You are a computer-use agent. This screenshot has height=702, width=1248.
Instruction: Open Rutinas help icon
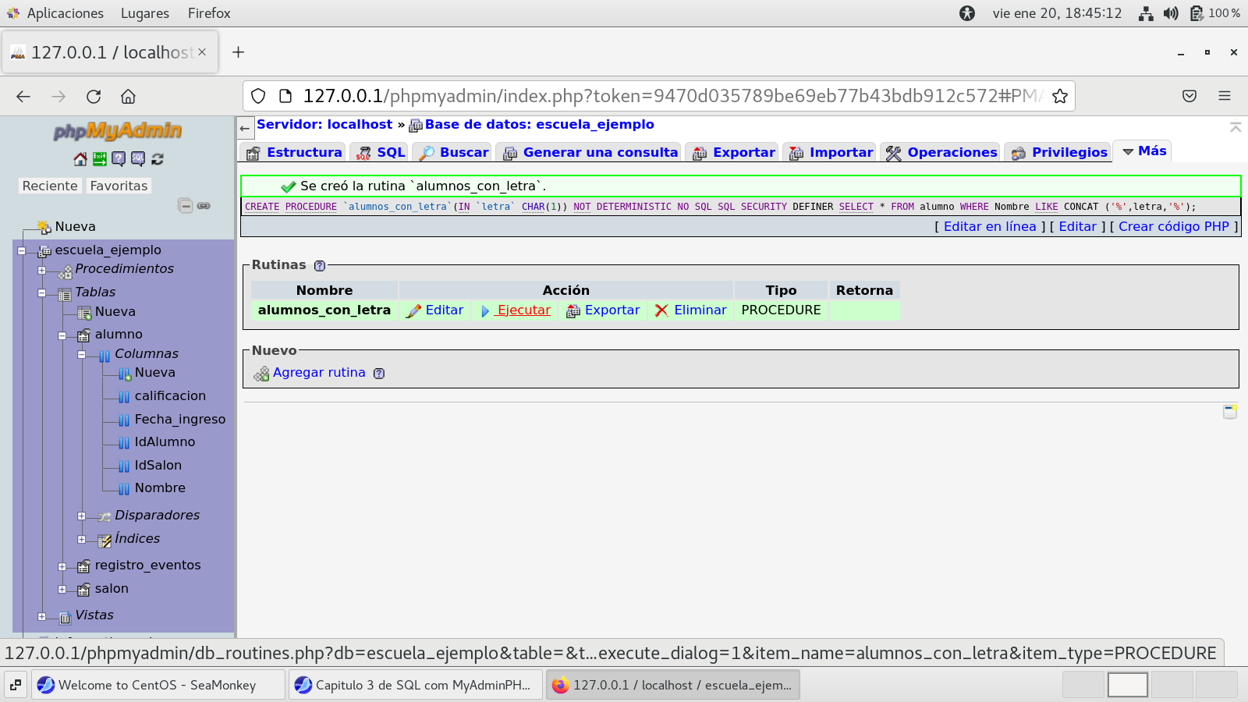320,266
